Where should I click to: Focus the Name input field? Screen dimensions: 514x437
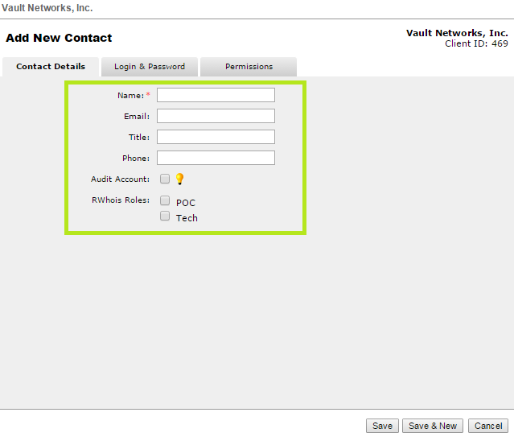click(x=216, y=95)
